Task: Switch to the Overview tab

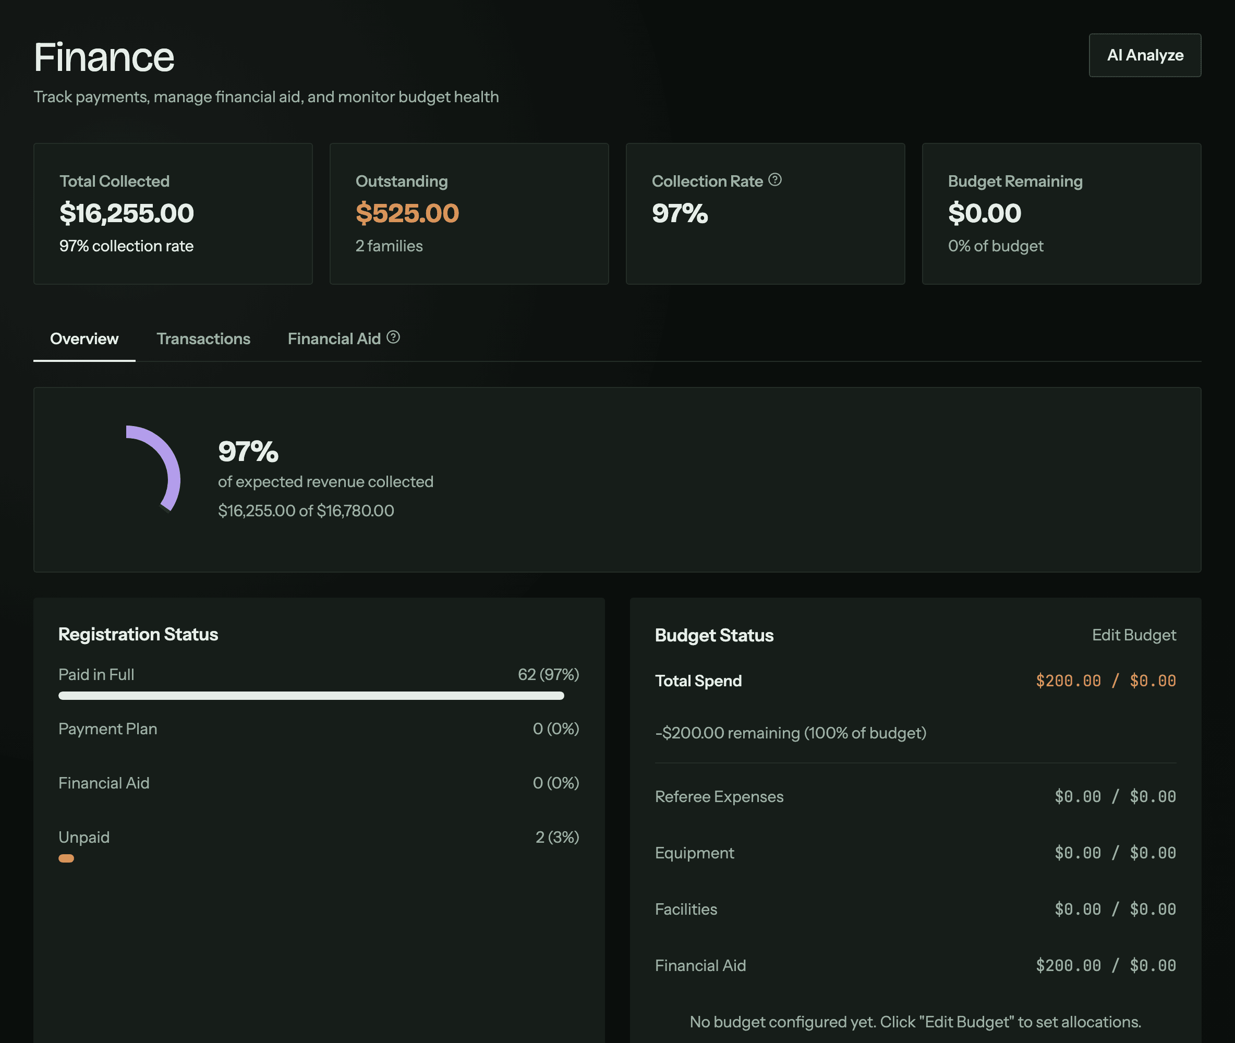Action: pyautogui.click(x=84, y=339)
